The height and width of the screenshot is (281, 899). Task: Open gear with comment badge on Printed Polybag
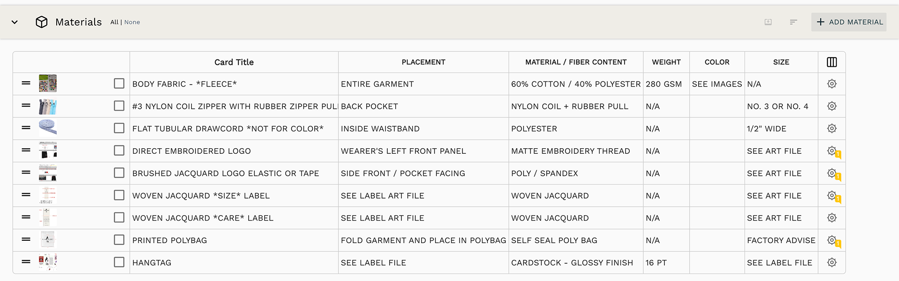[x=832, y=240]
